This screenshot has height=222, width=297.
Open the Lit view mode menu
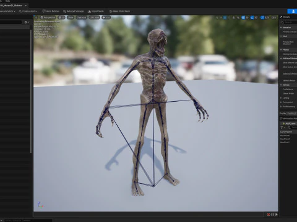pos(61,17)
